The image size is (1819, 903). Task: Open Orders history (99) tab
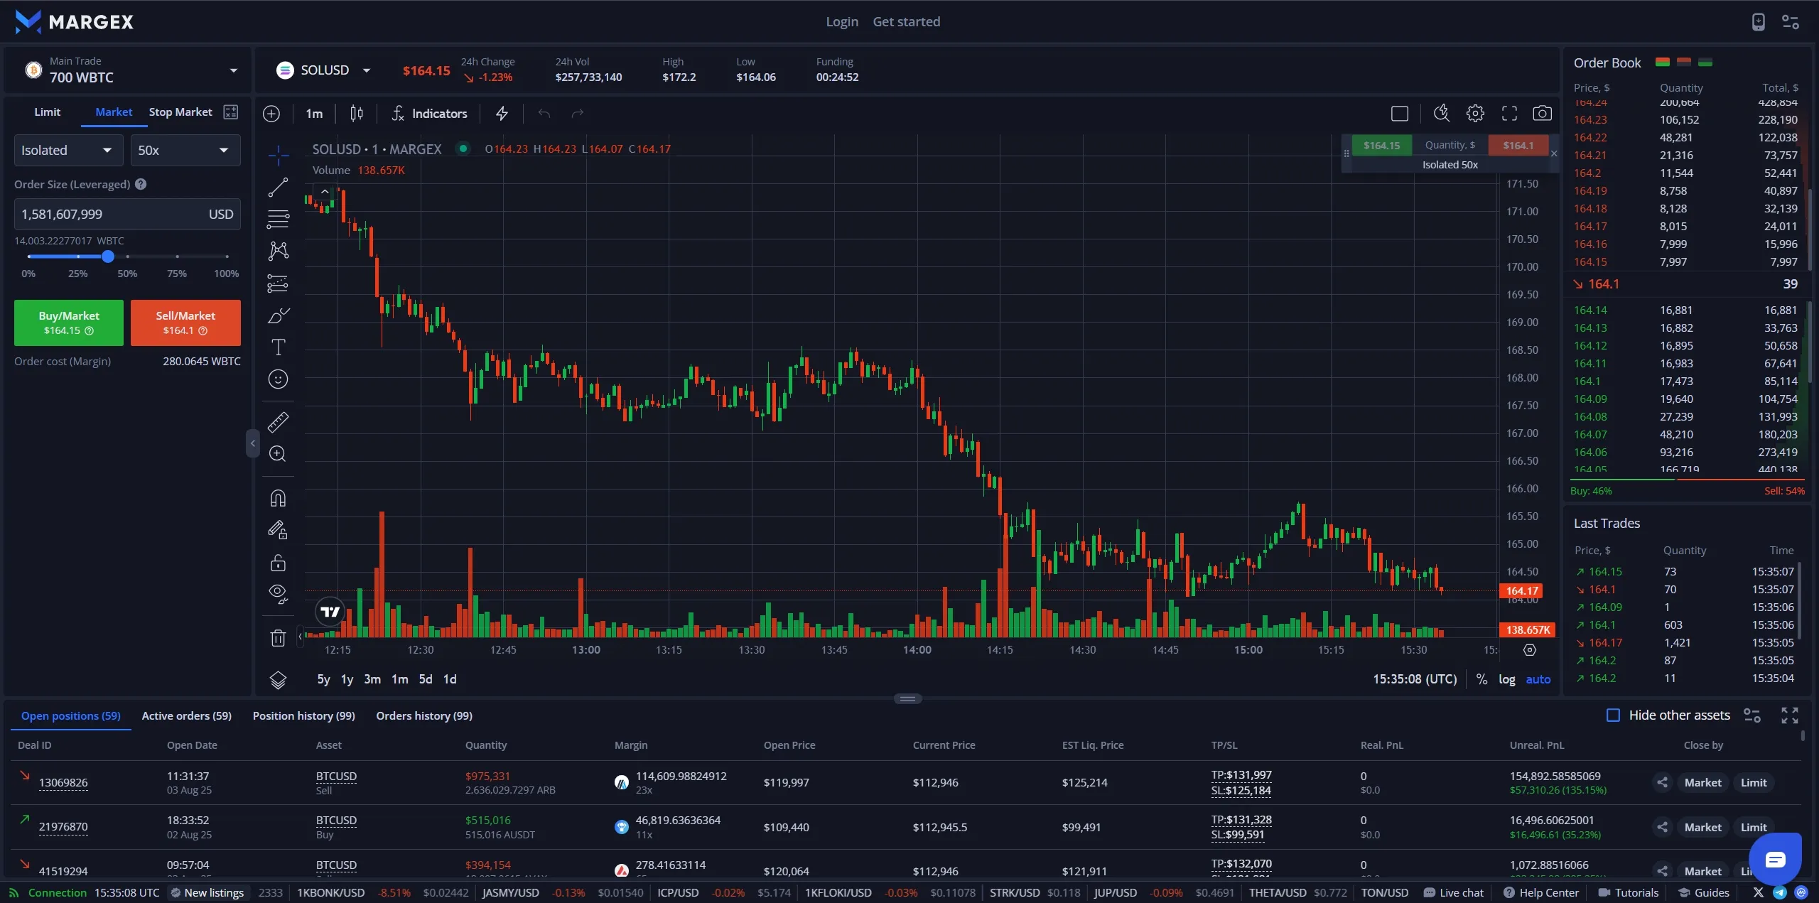click(424, 715)
